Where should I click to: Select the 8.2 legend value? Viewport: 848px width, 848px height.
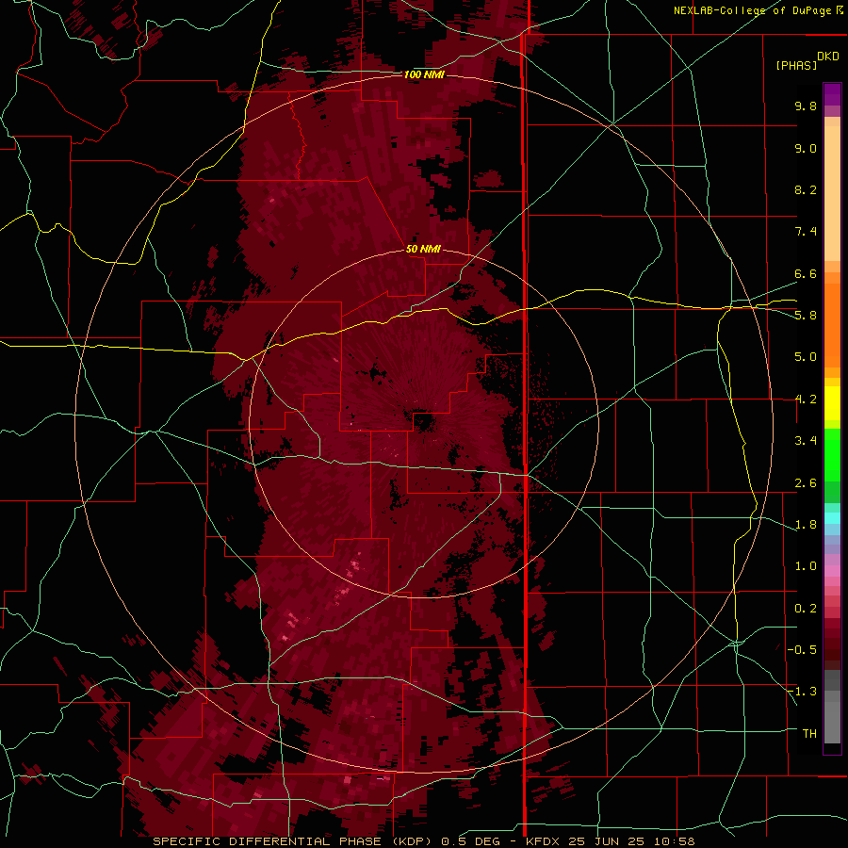point(806,189)
